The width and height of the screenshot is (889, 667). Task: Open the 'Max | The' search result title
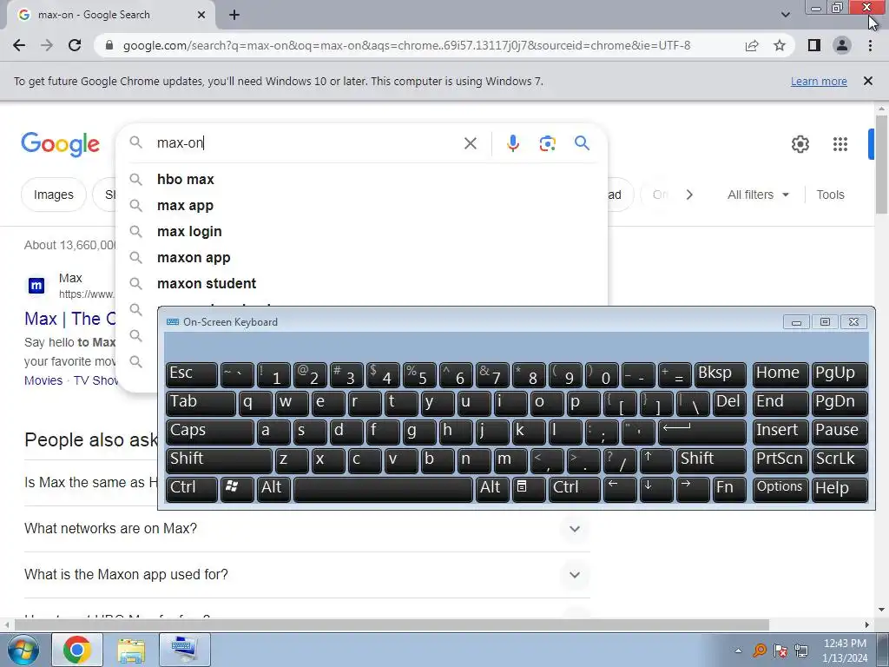click(x=69, y=319)
